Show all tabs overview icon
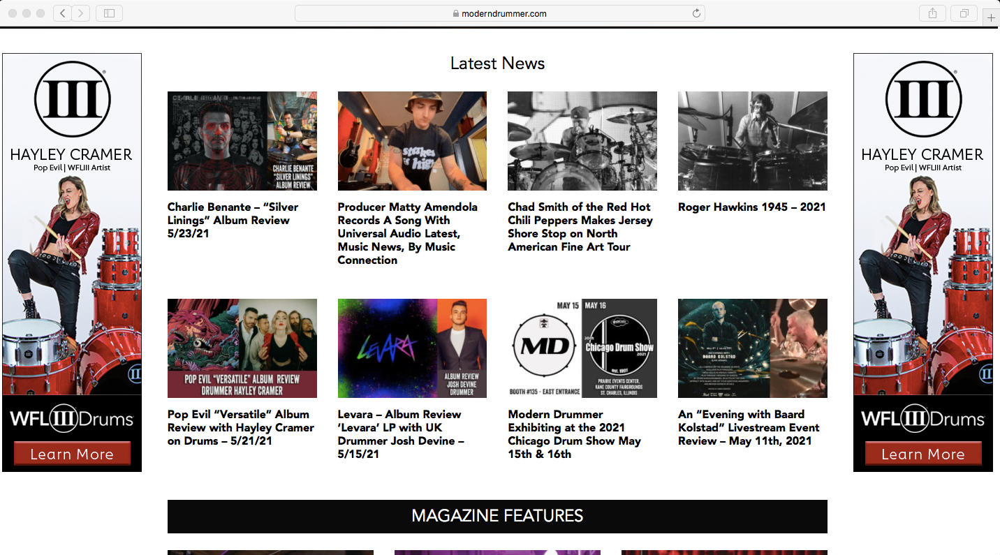Viewport: 1000px width, 555px height. click(964, 13)
